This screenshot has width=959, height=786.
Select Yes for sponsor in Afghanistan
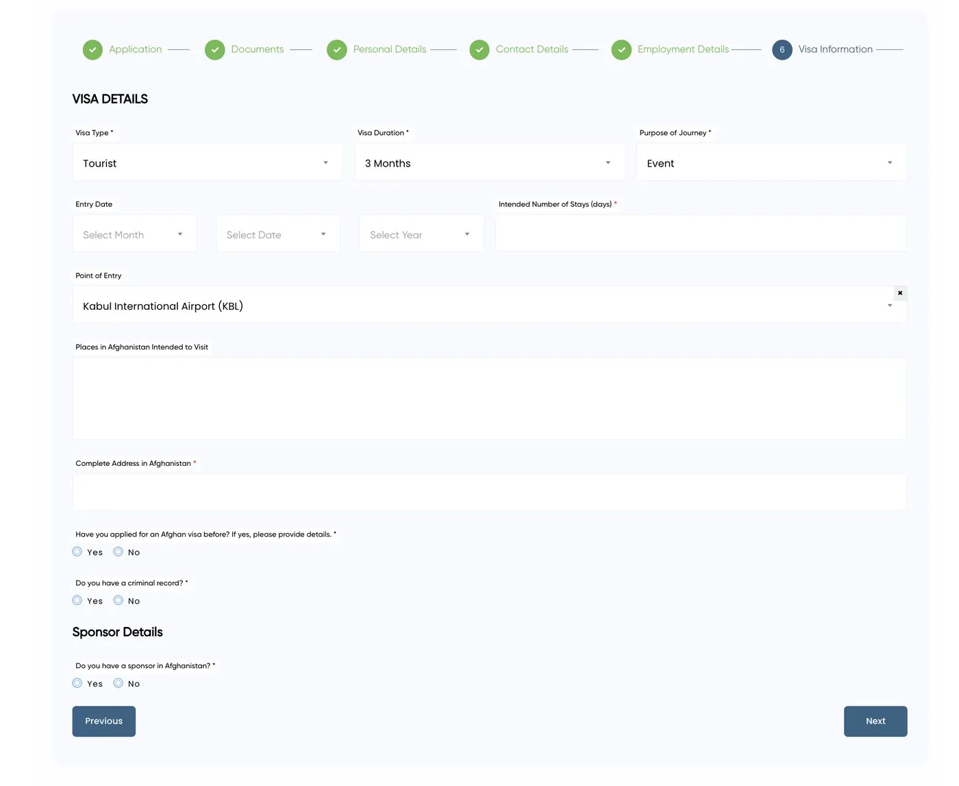[x=77, y=683]
